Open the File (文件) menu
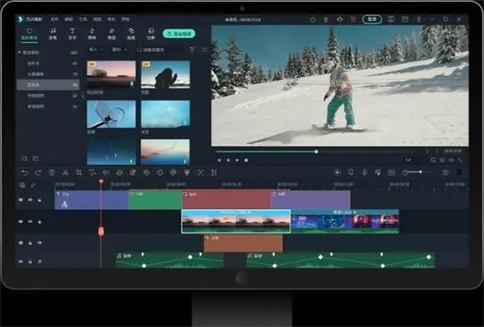 tap(54, 18)
